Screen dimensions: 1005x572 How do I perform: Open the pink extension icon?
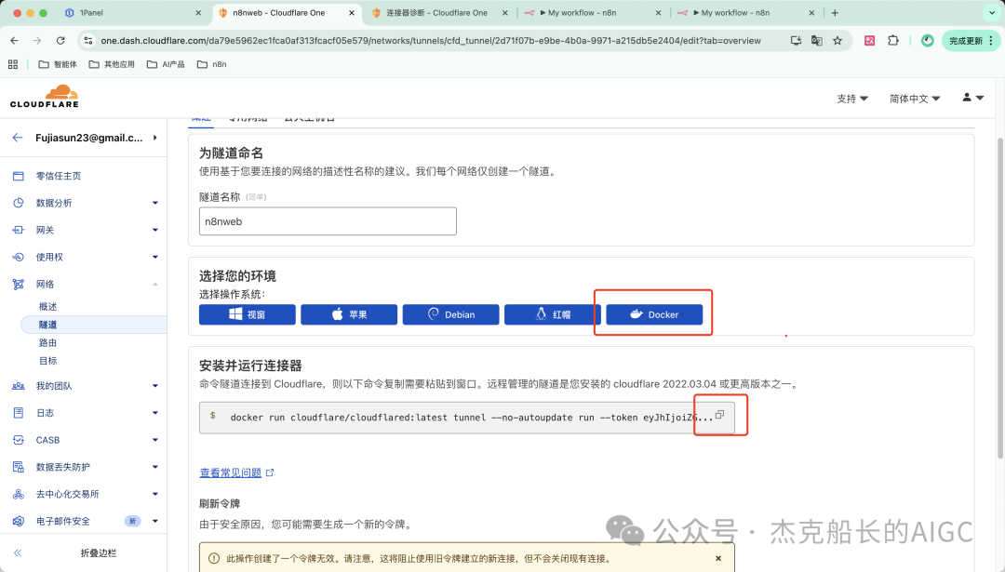point(870,40)
